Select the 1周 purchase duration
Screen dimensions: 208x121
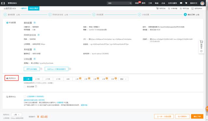28,79
